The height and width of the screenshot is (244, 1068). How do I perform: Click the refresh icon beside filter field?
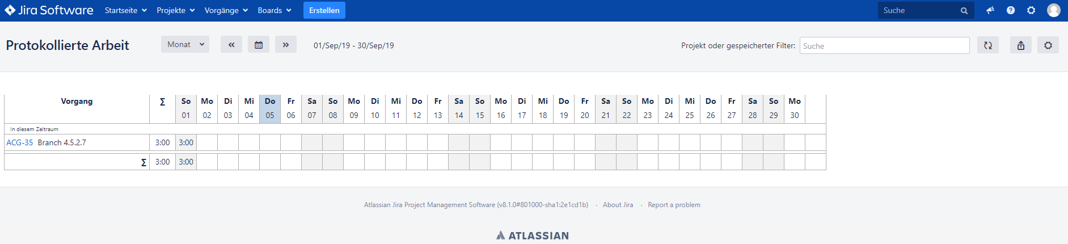(x=988, y=45)
